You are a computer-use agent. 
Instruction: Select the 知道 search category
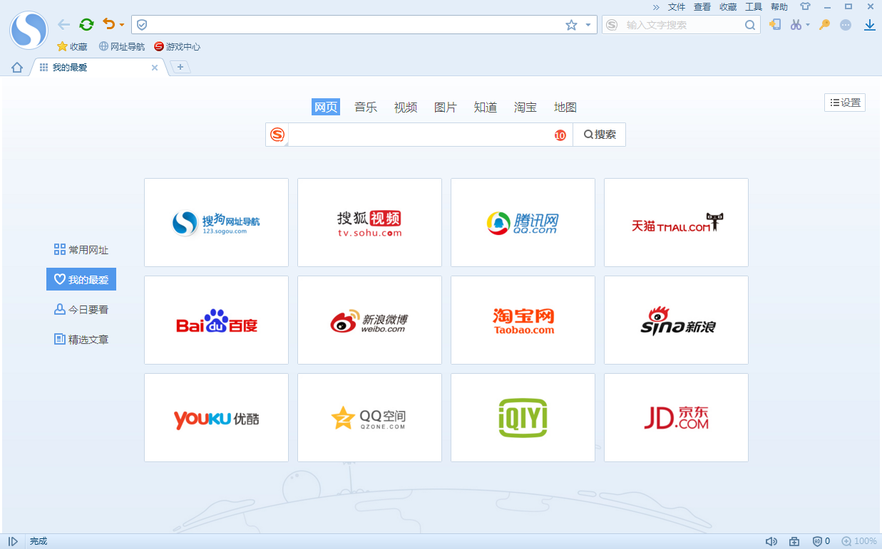click(486, 107)
